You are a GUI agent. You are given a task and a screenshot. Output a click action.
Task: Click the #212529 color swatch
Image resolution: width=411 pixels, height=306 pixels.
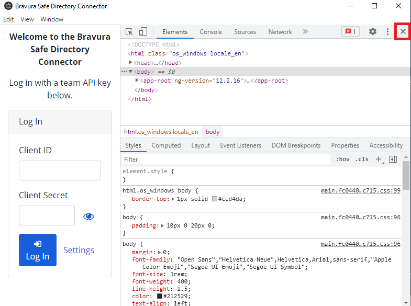160,296
